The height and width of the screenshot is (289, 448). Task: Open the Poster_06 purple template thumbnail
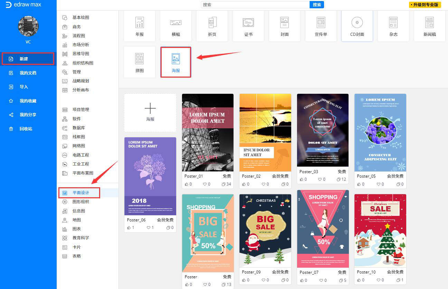pos(150,176)
